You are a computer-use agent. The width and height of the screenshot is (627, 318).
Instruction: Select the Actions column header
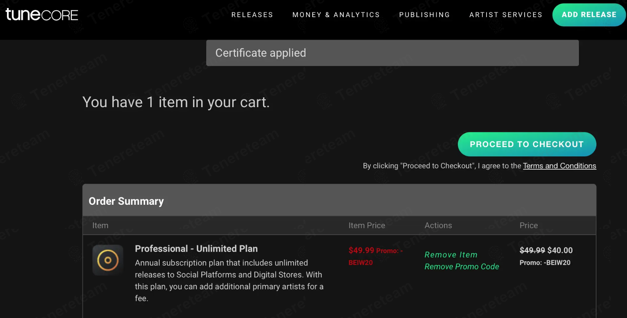(438, 225)
